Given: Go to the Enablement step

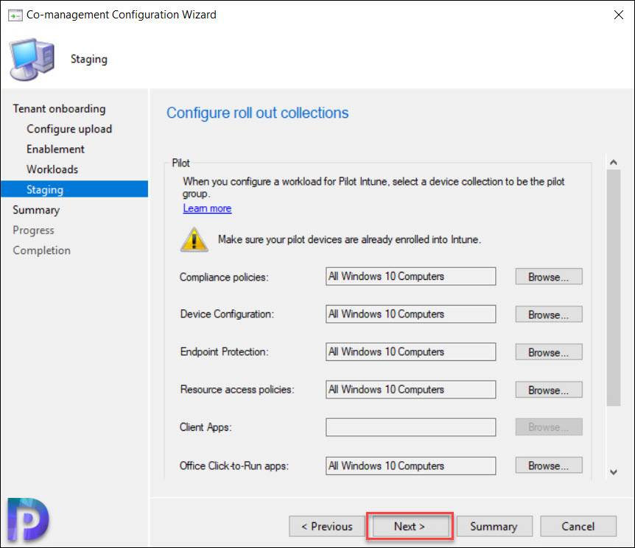Looking at the screenshot, I should click(x=55, y=149).
